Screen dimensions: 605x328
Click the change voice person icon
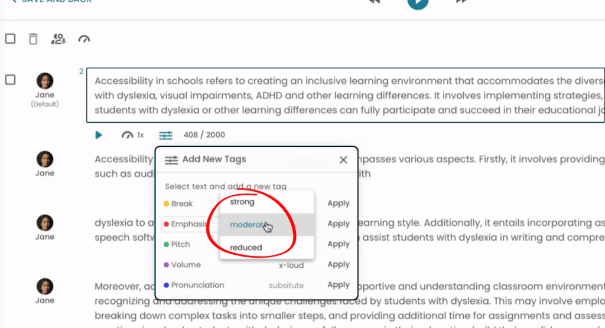coord(58,39)
